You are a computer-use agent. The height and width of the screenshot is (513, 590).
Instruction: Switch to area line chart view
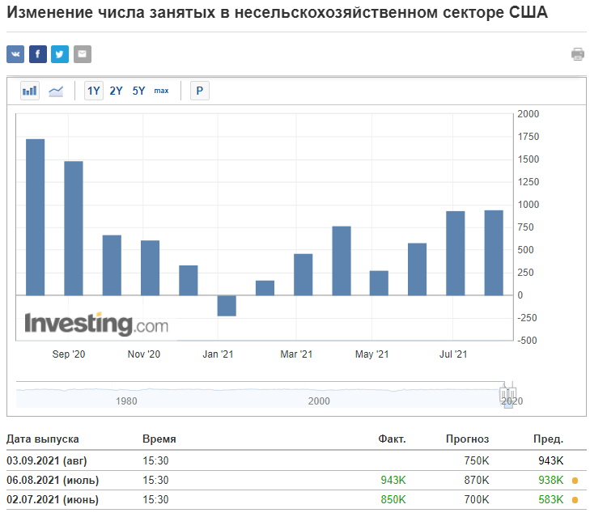[56, 91]
